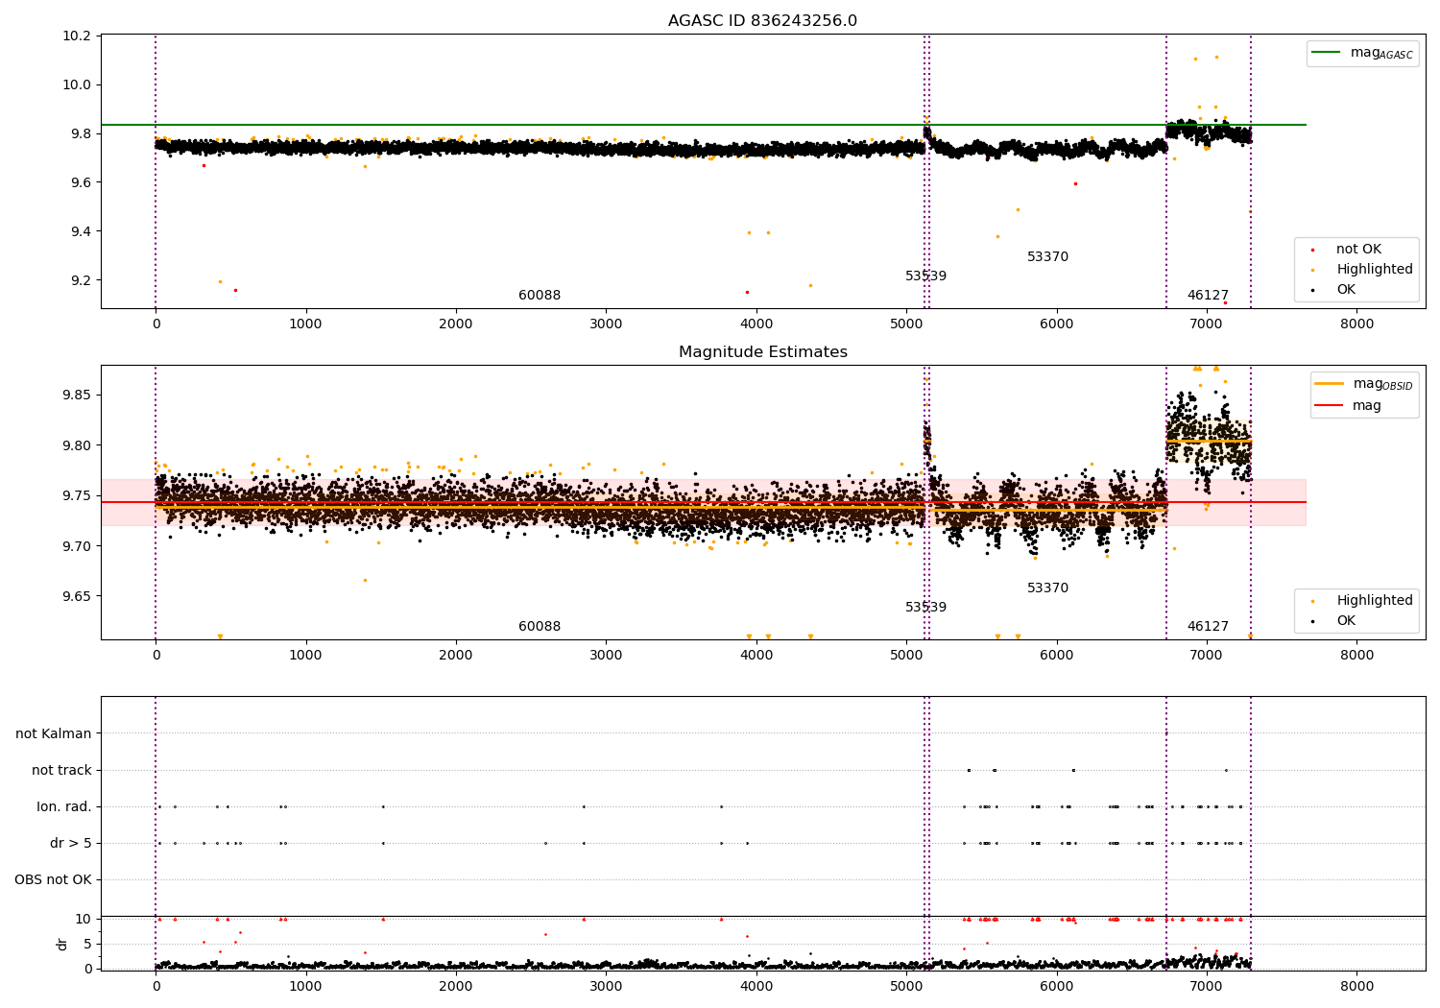Click x-axis tick 8000 beneath the dr plot

[x=1356, y=987]
